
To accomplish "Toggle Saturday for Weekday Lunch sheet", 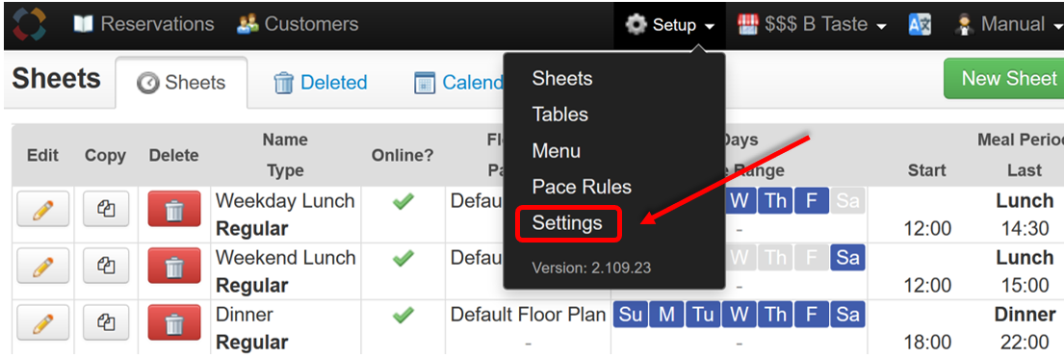I will coord(848,201).
